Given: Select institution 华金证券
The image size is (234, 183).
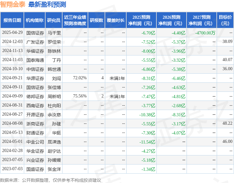Looking at the screenshot, I should pos(35,151).
